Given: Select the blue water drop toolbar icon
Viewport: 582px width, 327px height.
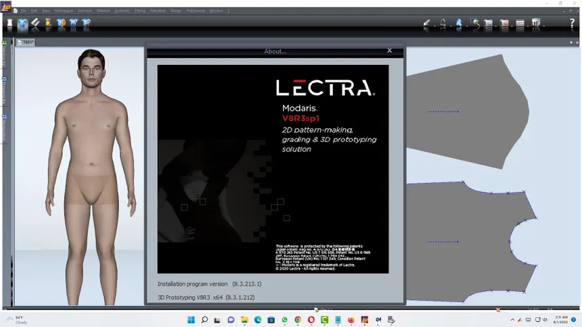Looking at the screenshot, I should coord(459,24).
